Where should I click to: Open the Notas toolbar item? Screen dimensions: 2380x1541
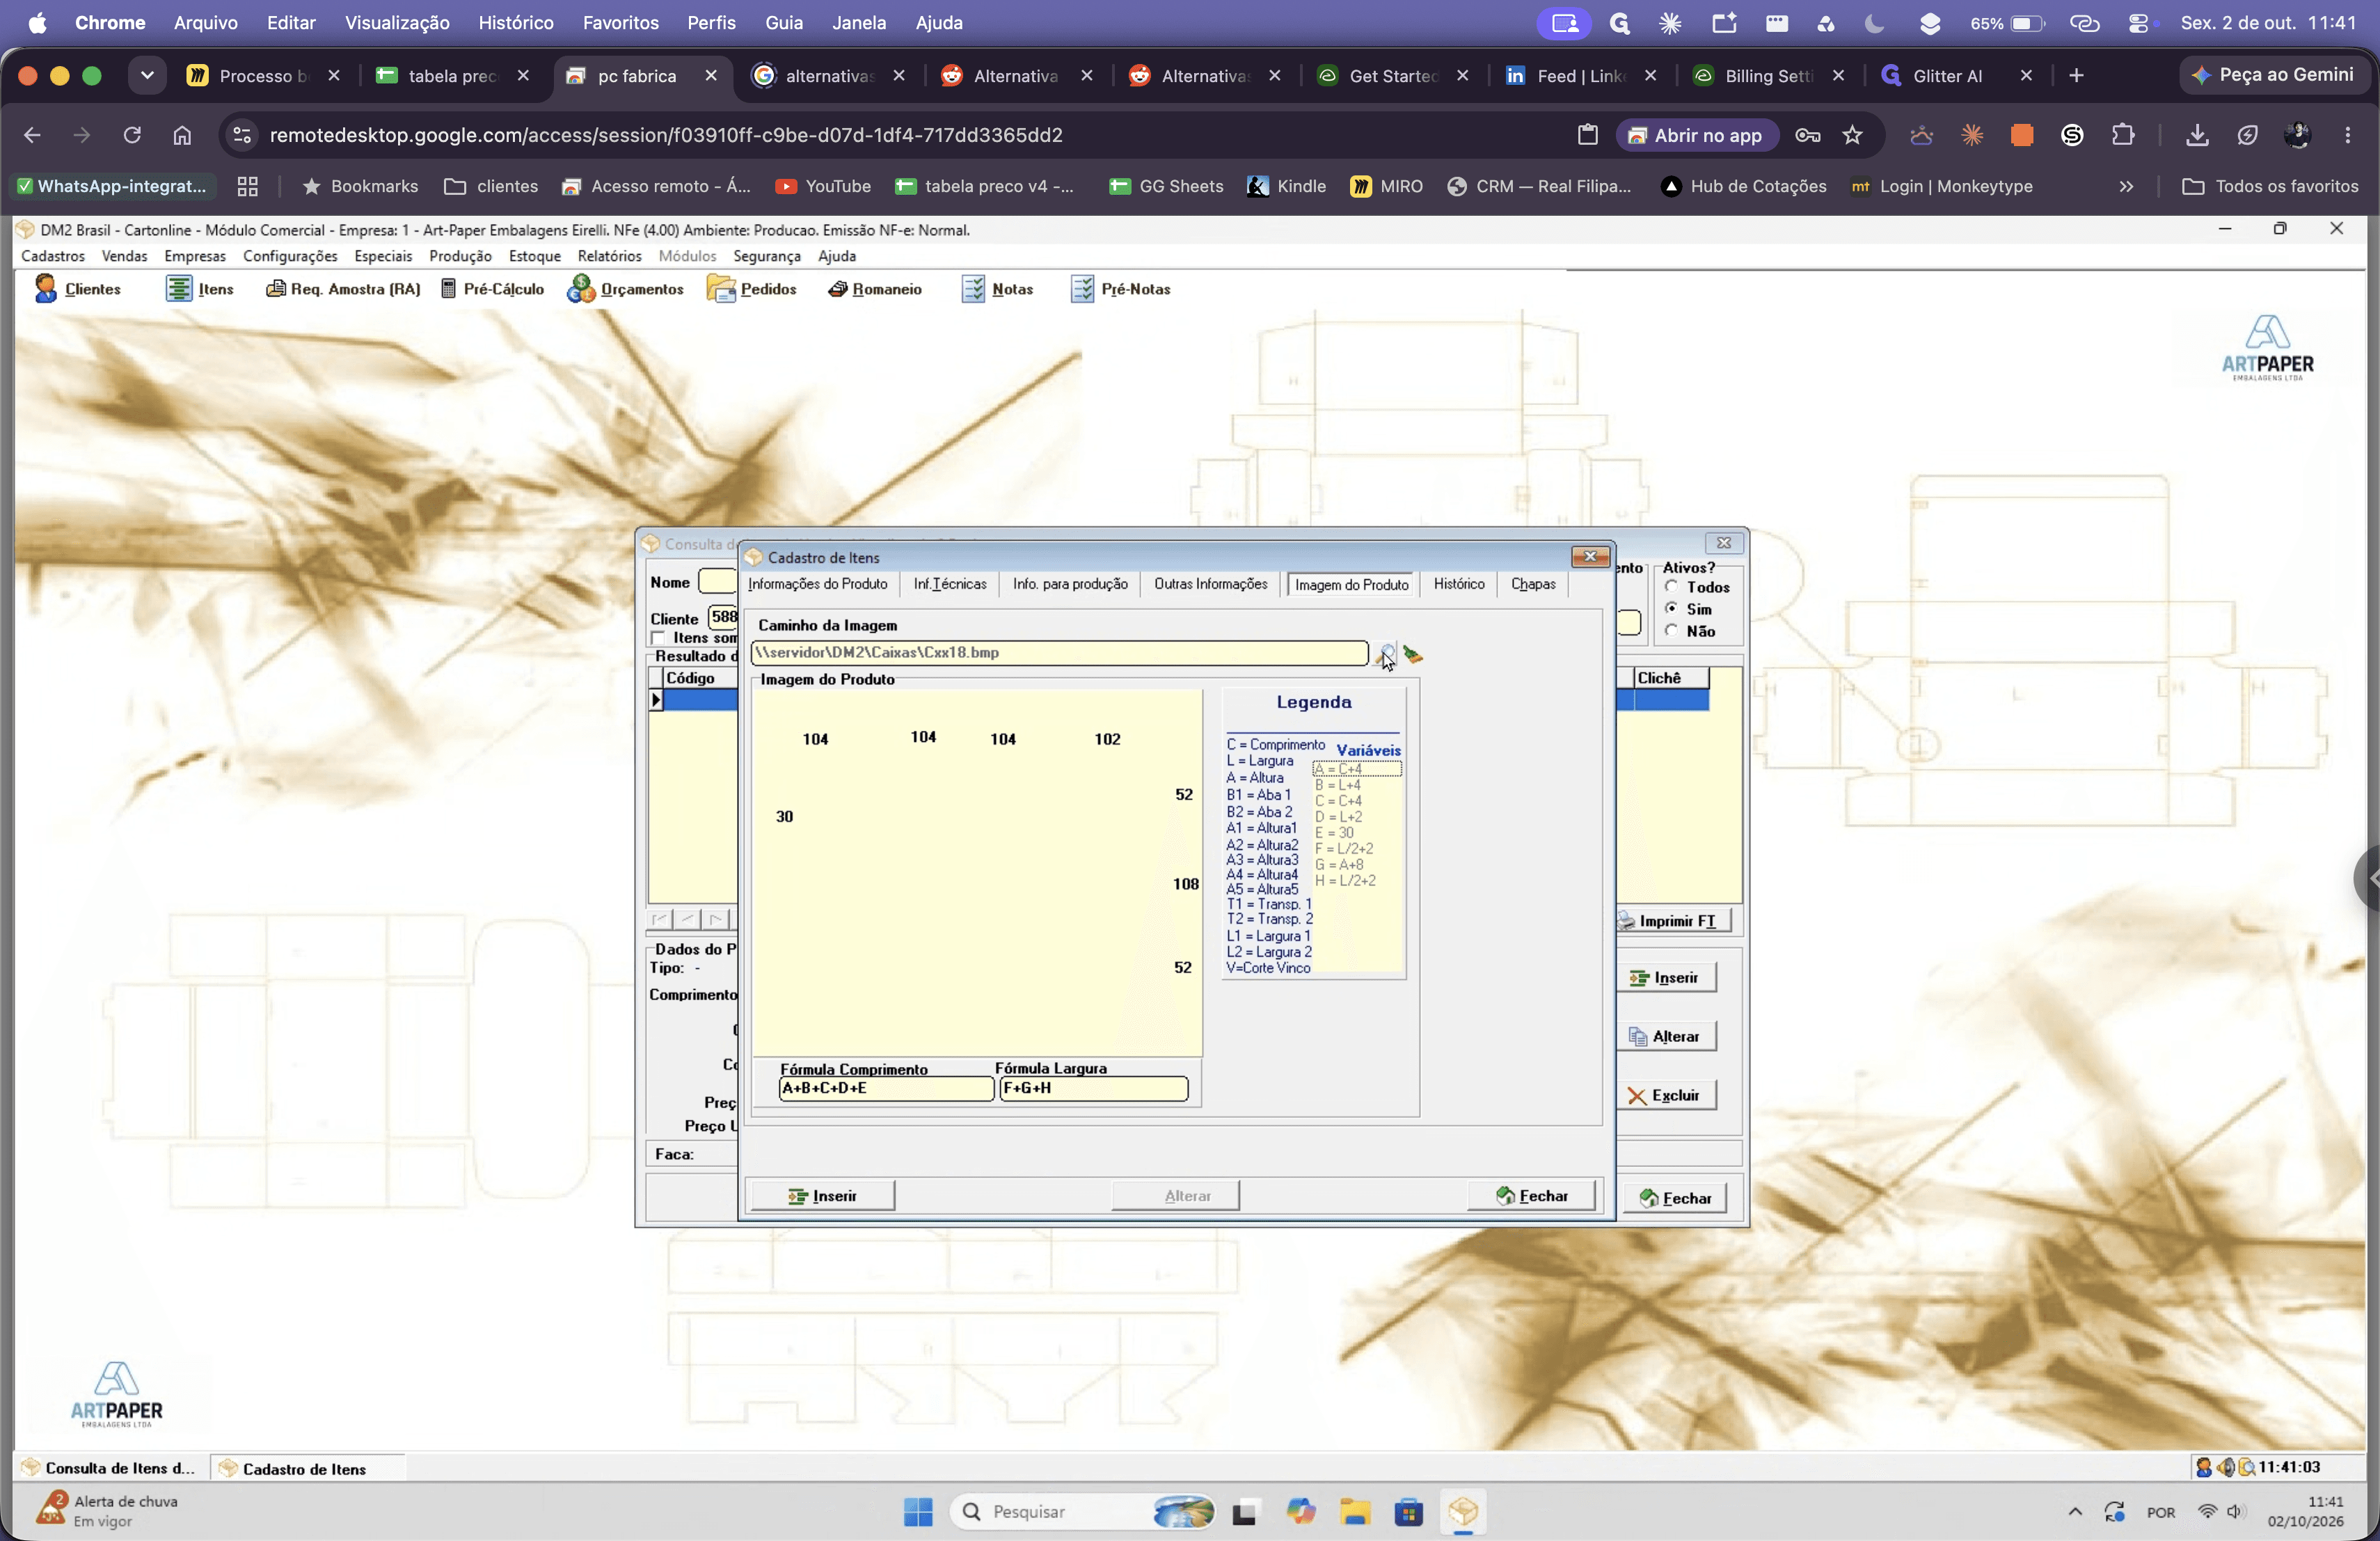click(997, 289)
